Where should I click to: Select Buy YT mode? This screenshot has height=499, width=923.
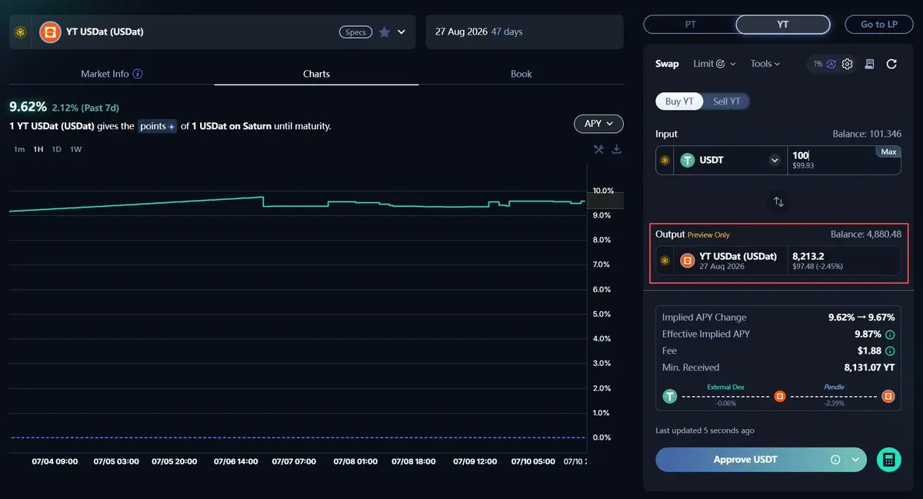[679, 101]
